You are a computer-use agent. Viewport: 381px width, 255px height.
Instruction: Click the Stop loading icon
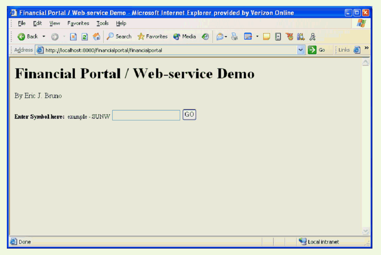[x=73, y=37]
